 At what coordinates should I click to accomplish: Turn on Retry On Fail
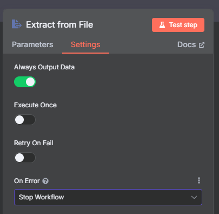tap(25, 158)
